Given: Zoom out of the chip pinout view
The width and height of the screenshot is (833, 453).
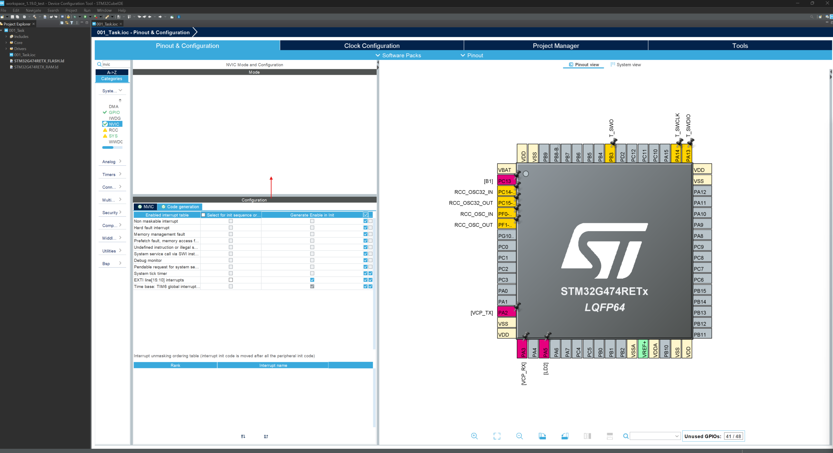Looking at the screenshot, I should point(519,436).
